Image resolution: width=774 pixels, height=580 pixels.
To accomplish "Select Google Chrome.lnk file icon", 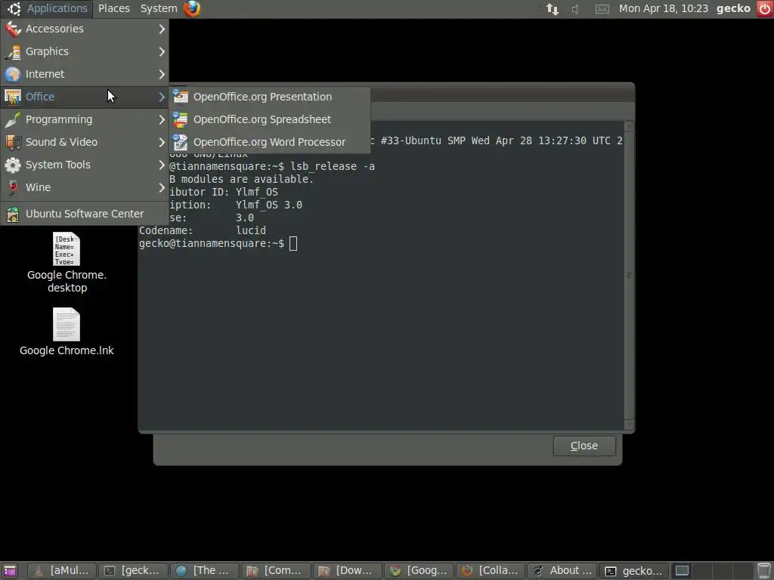I will tap(67, 324).
